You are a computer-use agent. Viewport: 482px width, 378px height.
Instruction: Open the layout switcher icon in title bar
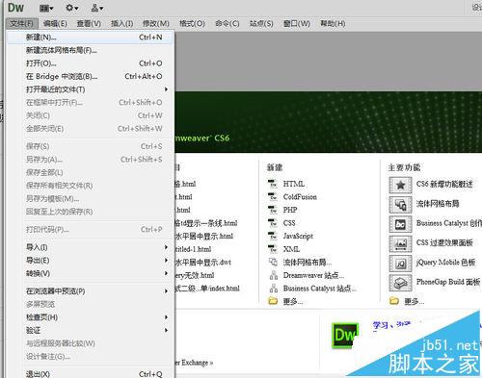[46, 8]
